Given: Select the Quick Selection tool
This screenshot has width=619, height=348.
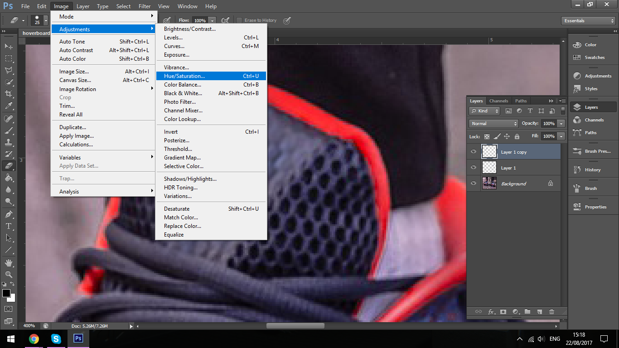Looking at the screenshot, I should [9, 82].
